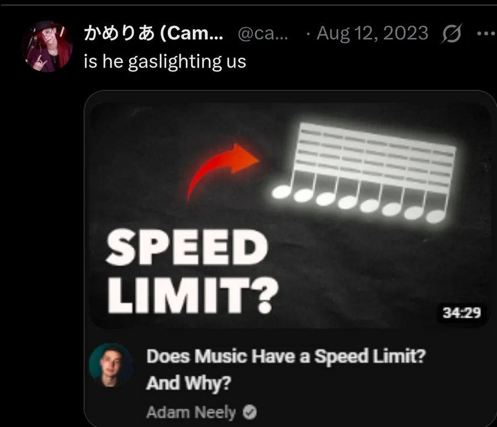Click the word SPEED in the thumbnail
This screenshot has width=497, height=427.
click(187, 247)
